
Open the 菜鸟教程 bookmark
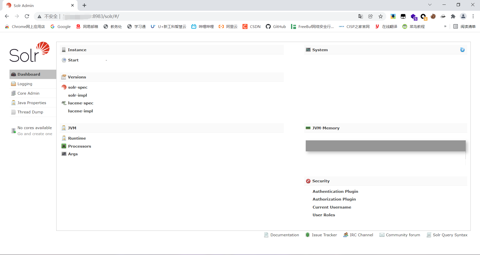pyautogui.click(x=413, y=26)
